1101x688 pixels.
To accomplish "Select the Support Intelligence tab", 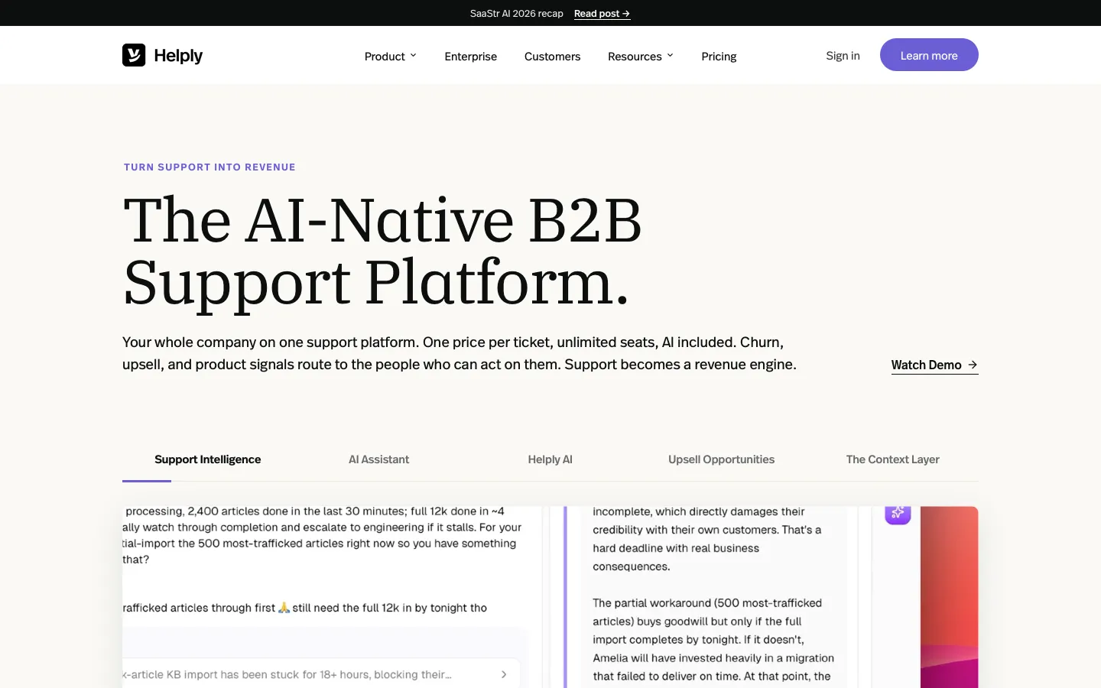I will click(208, 459).
